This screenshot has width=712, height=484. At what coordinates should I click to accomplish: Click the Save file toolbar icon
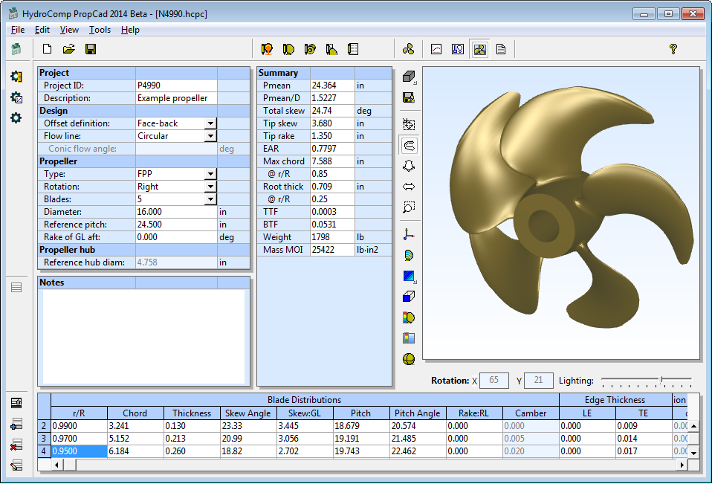(x=91, y=49)
